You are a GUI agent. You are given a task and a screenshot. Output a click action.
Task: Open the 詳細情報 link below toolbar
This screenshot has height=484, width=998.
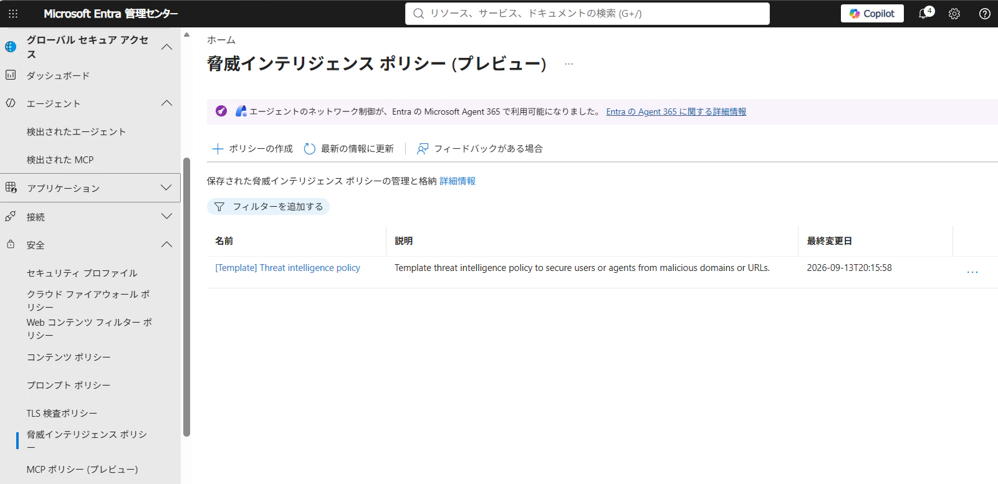[458, 181]
